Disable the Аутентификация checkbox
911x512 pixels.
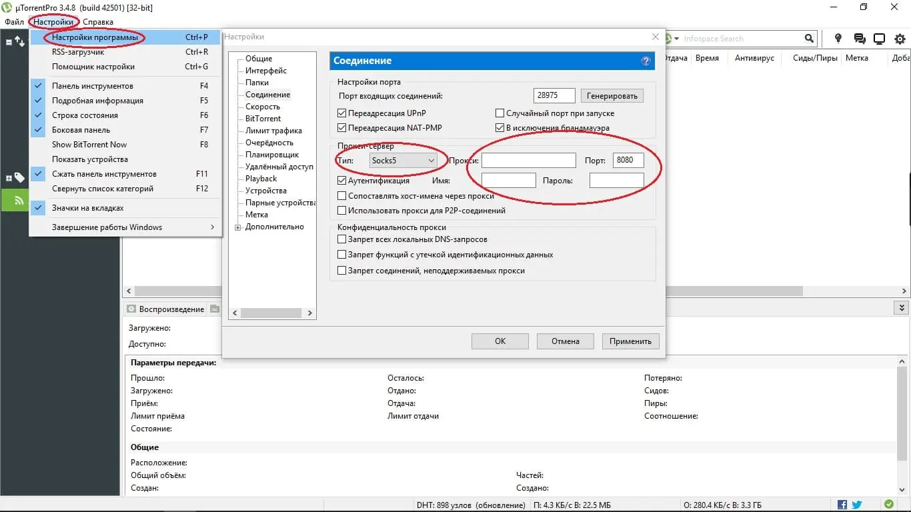click(x=342, y=180)
